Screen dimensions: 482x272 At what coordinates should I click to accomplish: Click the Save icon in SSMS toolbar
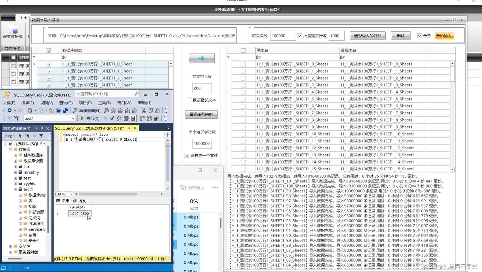58,111
